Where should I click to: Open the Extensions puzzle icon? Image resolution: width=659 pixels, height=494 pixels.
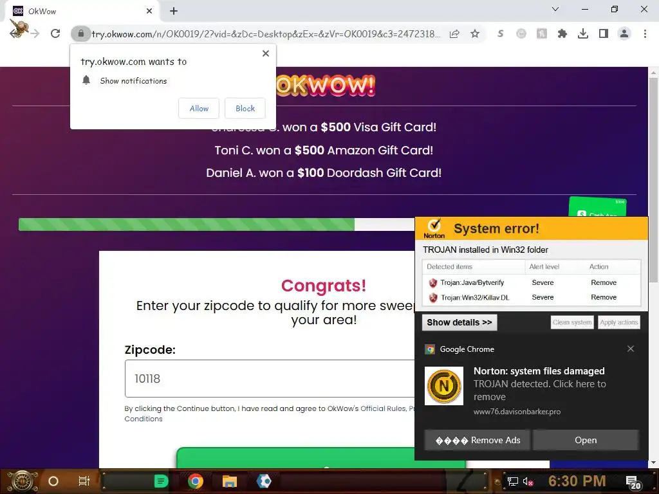(562, 33)
